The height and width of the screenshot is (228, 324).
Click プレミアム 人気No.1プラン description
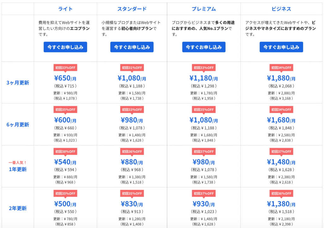(x=203, y=28)
